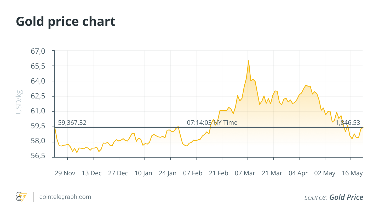Open the cointelegraph.com link

(65, 197)
